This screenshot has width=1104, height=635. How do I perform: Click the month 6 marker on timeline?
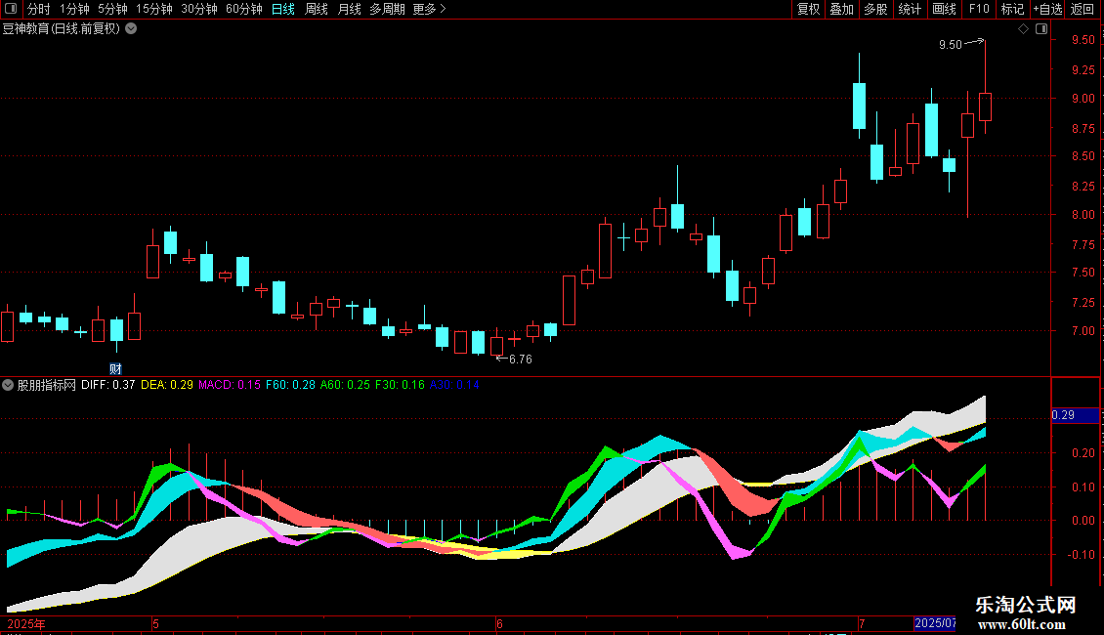pos(499,624)
